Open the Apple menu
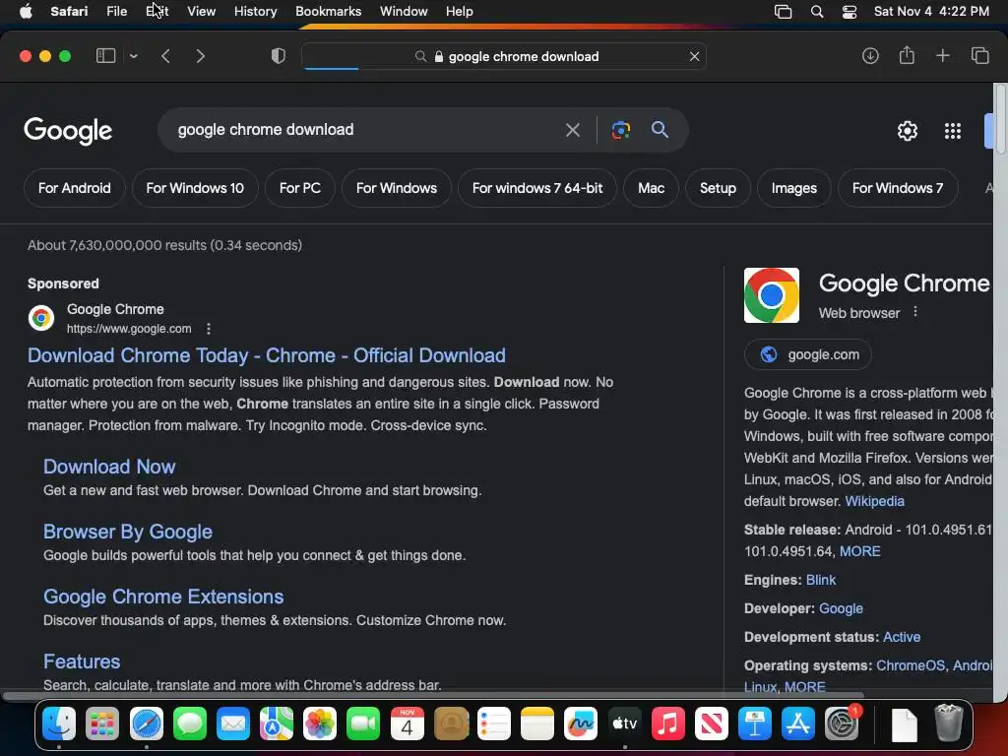Viewport: 1008px width, 756px height. (26, 12)
